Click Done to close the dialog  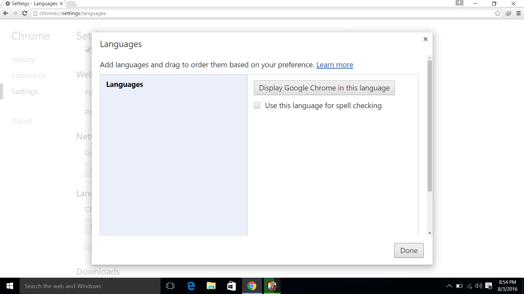(x=409, y=251)
